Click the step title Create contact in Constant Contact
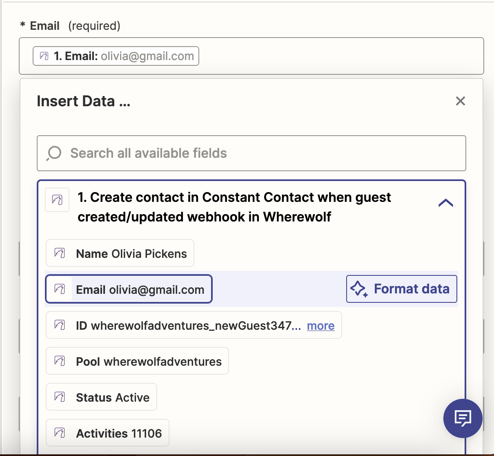The height and width of the screenshot is (456, 494). click(x=234, y=207)
